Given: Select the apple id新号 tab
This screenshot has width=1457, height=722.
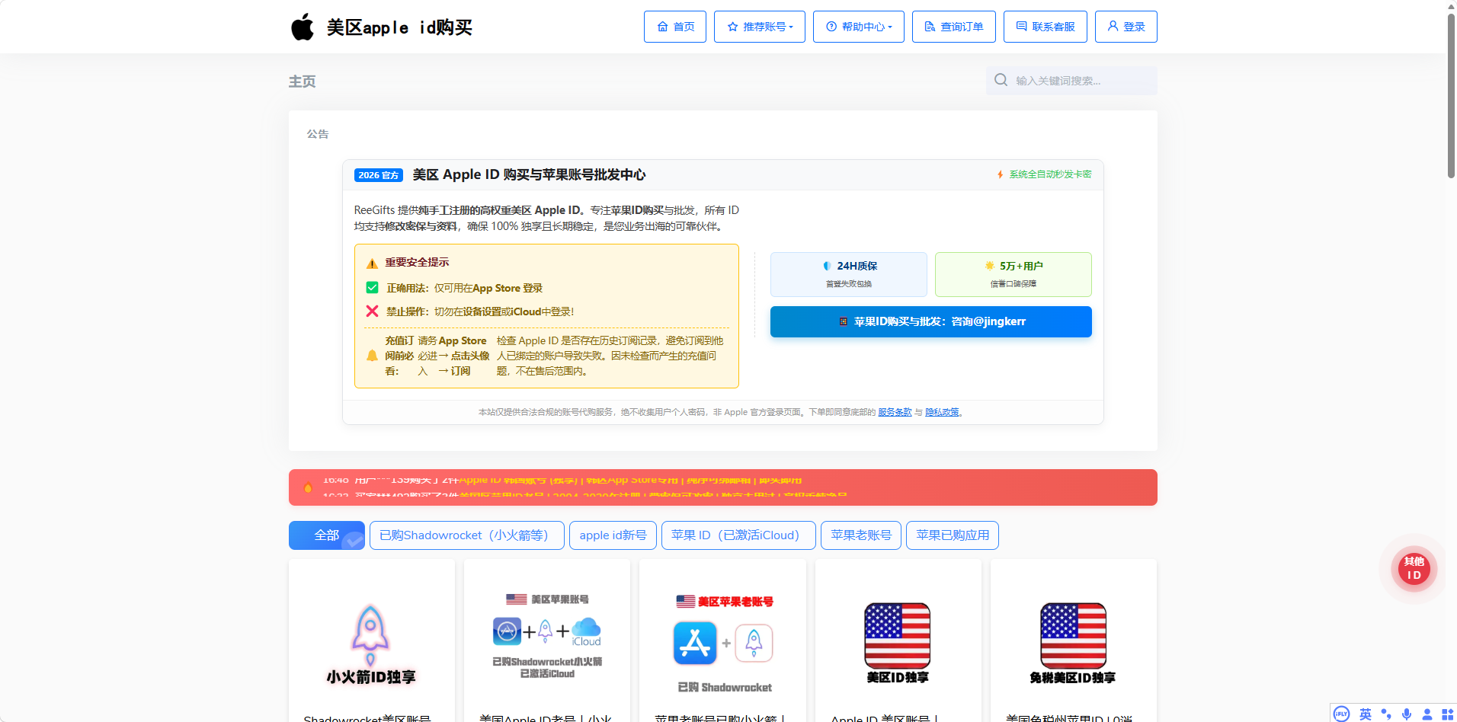Looking at the screenshot, I should (613, 535).
